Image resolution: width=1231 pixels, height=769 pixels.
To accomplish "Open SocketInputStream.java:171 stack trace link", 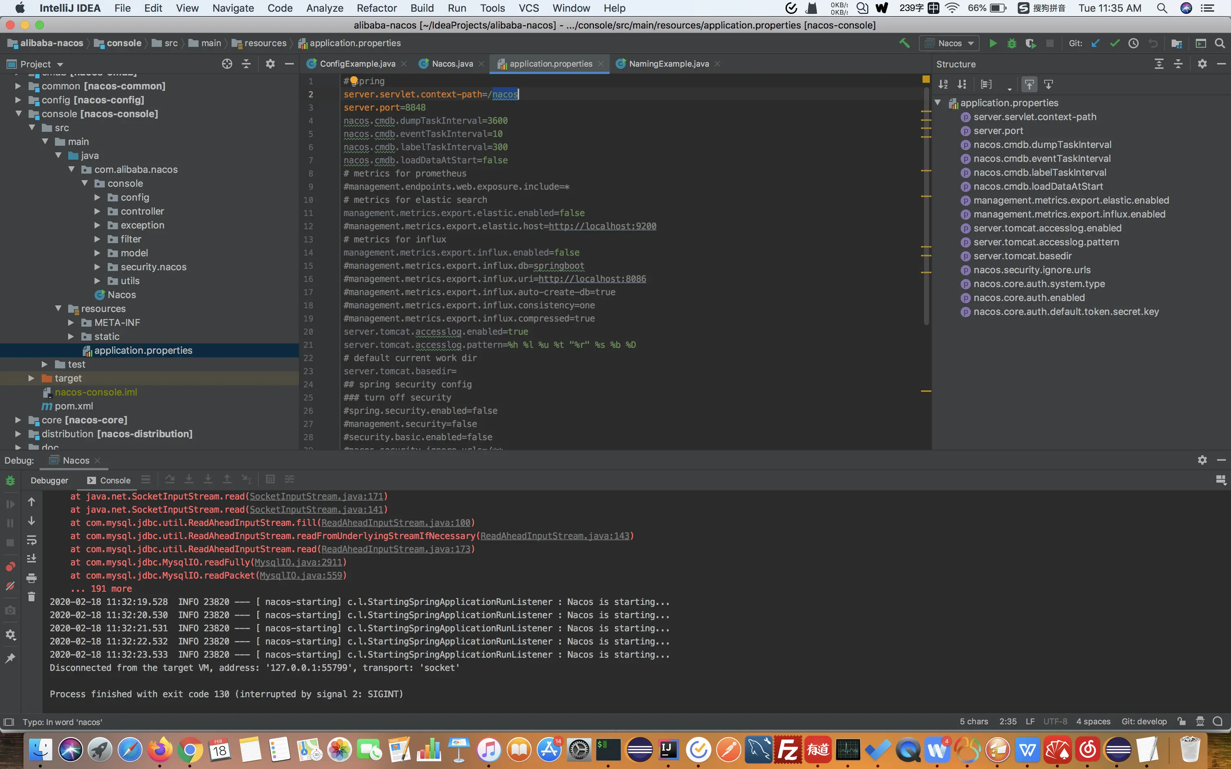I will click(x=316, y=496).
